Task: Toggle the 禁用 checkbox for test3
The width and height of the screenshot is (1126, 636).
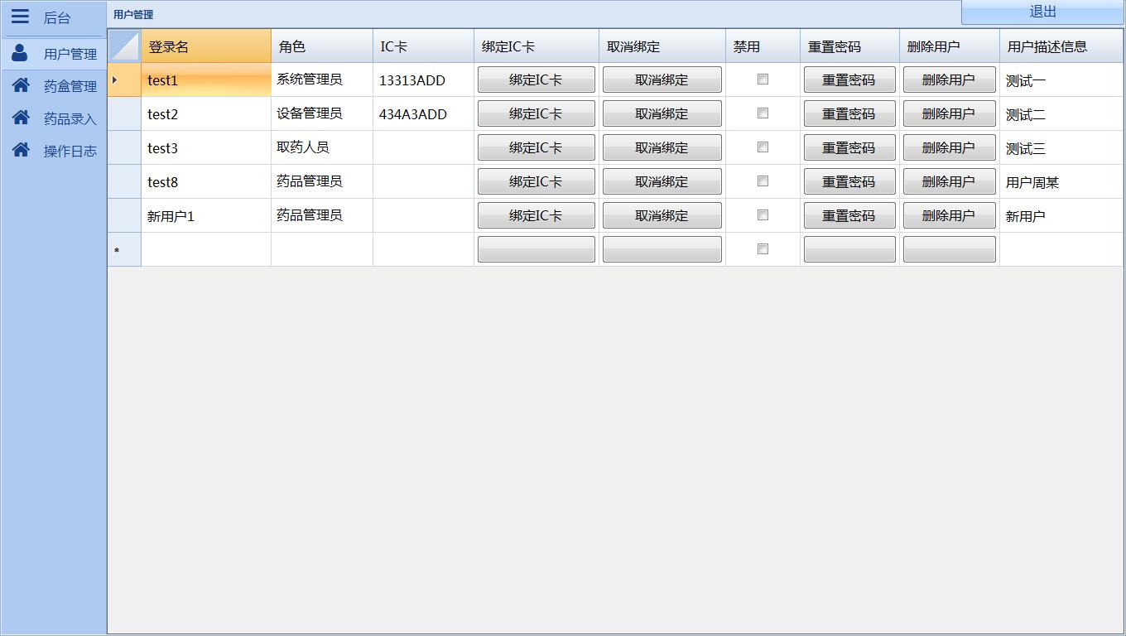Action: (x=763, y=147)
